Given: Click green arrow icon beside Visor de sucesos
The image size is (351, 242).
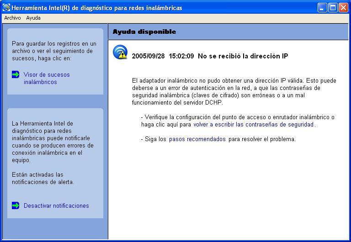Looking at the screenshot, I should point(16,74).
